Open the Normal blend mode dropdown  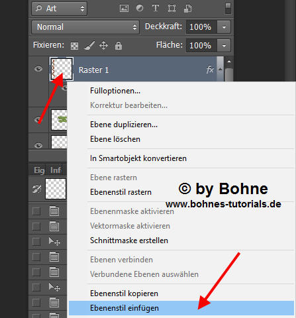point(85,27)
